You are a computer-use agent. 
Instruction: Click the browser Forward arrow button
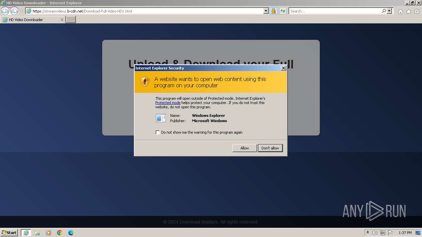click(14, 11)
